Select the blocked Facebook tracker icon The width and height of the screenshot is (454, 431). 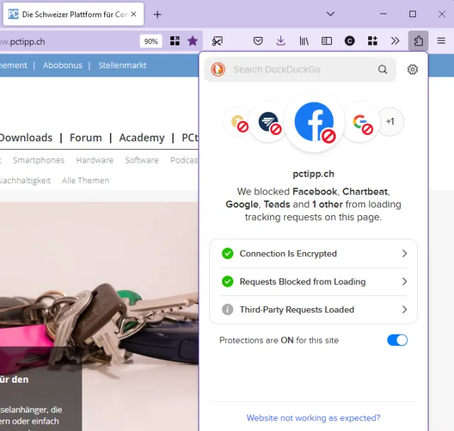point(314,121)
